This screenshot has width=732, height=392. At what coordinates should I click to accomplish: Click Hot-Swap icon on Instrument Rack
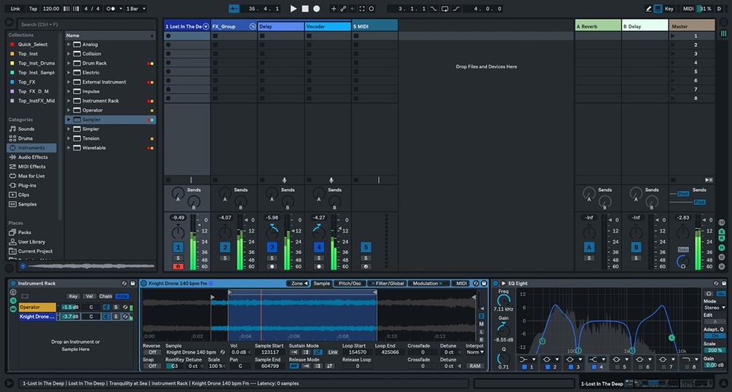click(124, 283)
